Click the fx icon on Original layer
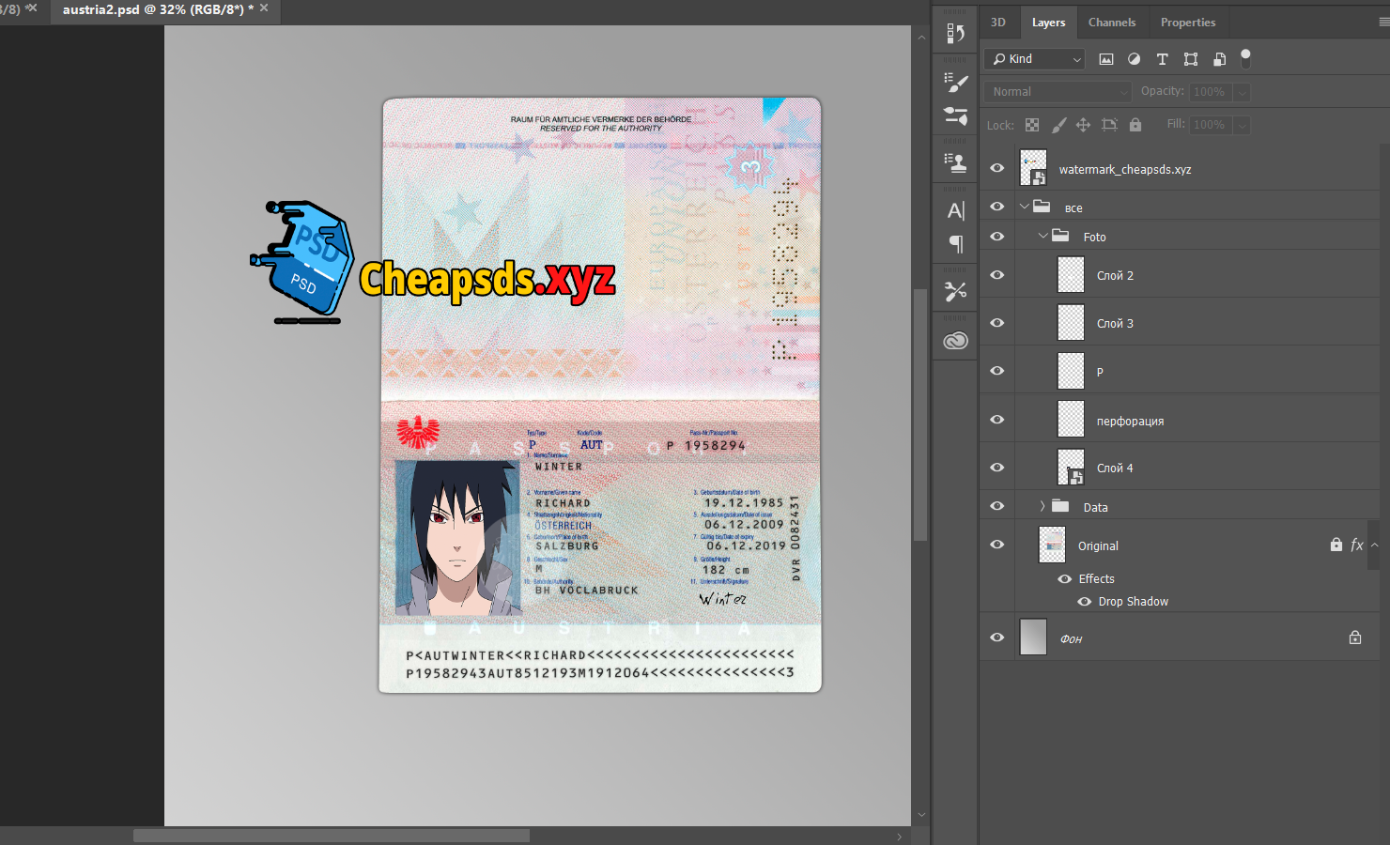Image resolution: width=1390 pixels, height=845 pixels. click(1356, 545)
